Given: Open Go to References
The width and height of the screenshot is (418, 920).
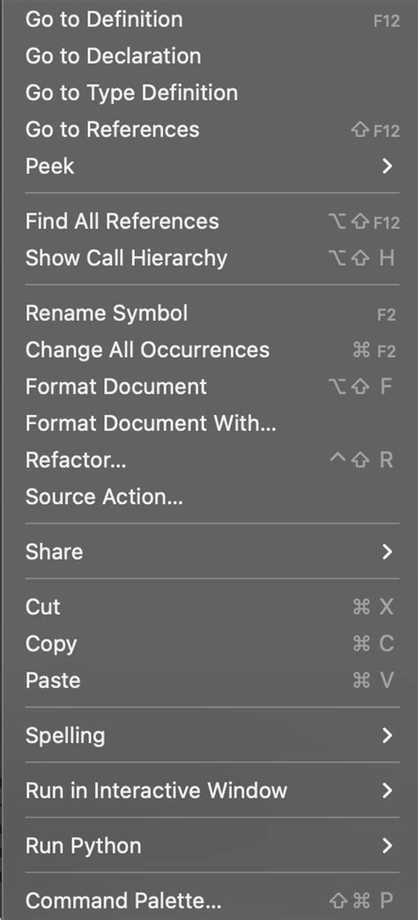Looking at the screenshot, I should coord(213,130).
